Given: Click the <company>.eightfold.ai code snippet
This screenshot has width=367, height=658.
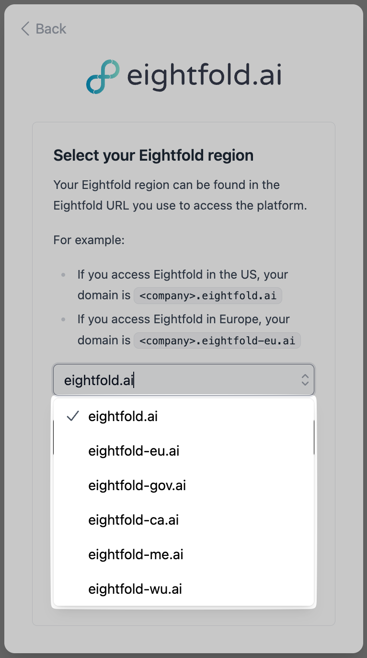Looking at the screenshot, I should pyautogui.click(x=208, y=296).
